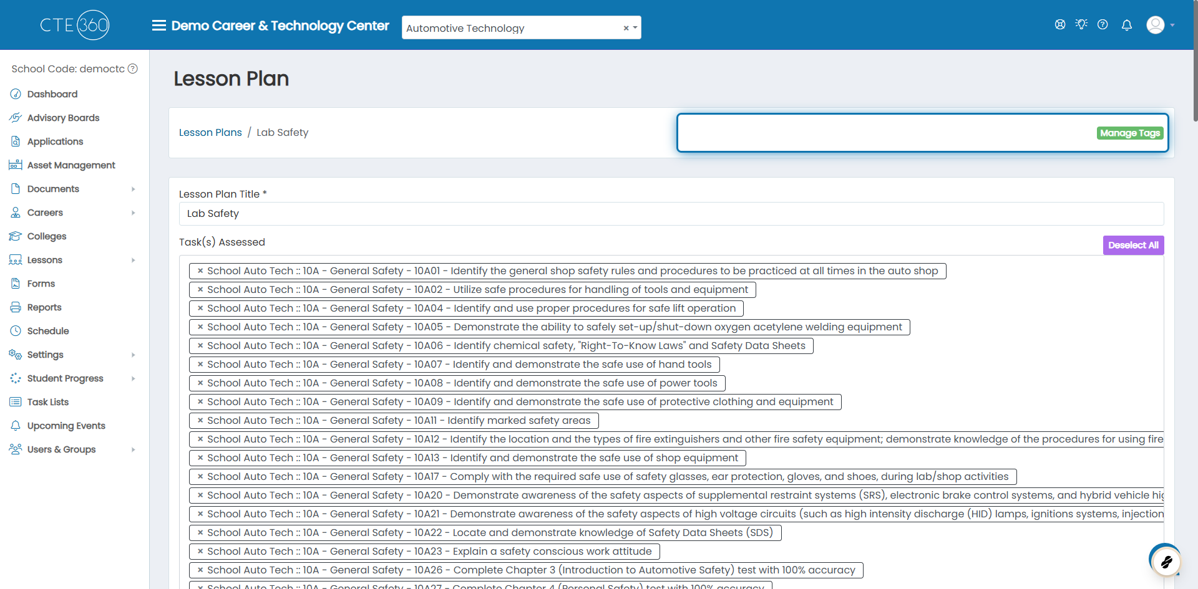Remove the 10A05 oxygen acetylene welding task
Screen dimensions: 1198x589
[200, 327]
